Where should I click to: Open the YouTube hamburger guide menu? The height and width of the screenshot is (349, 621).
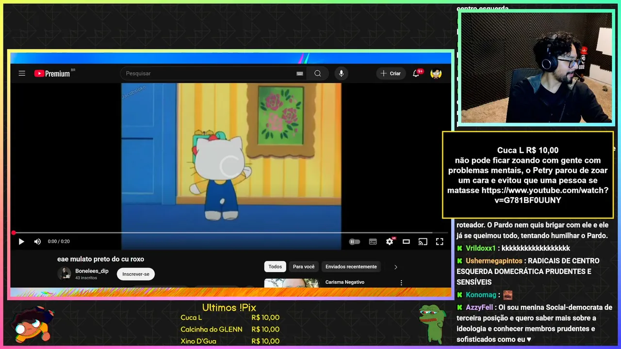[22, 73]
